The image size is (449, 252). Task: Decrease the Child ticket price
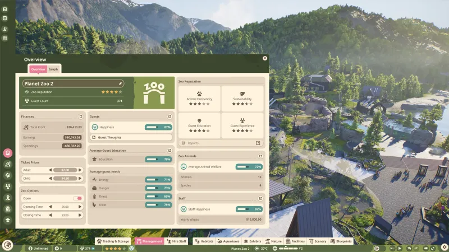tap(51, 178)
